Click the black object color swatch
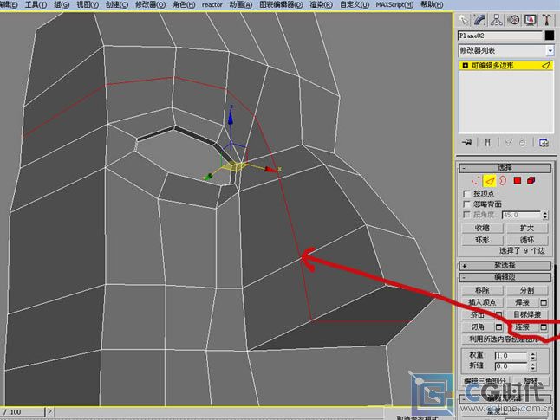The image size is (560, 420). pyautogui.click(x=549, y=36)
